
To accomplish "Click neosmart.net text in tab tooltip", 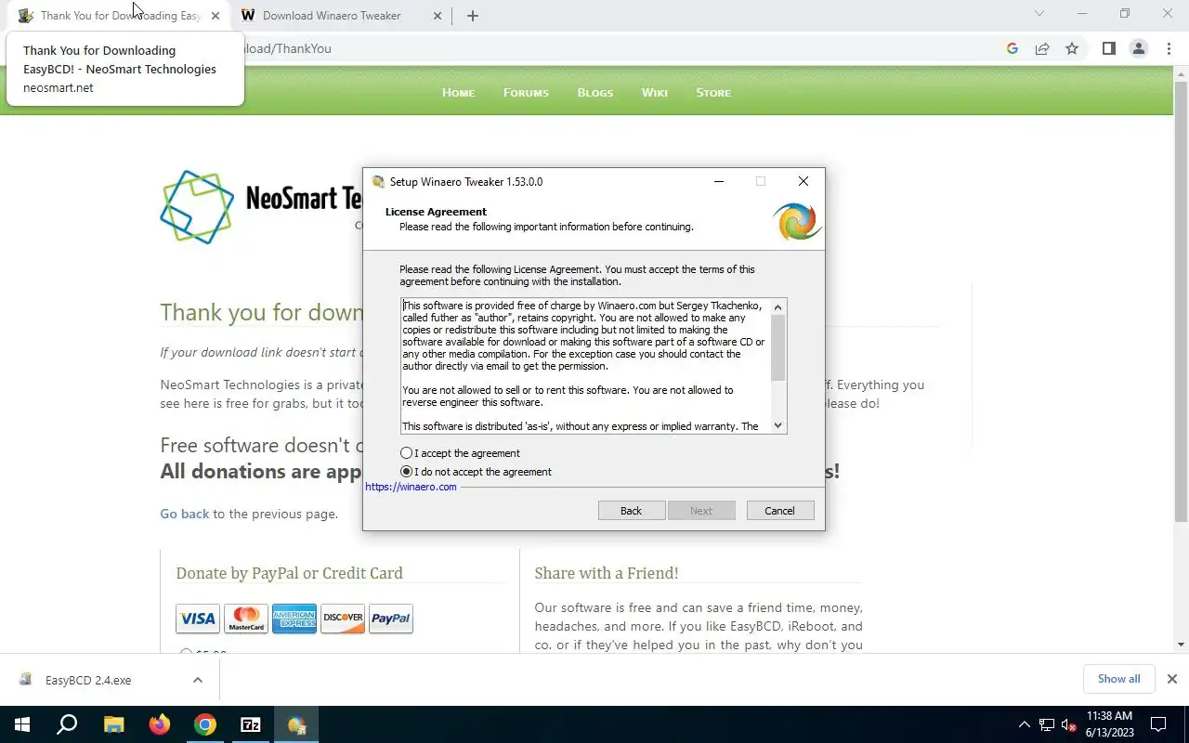I will [x=59, y=87].
